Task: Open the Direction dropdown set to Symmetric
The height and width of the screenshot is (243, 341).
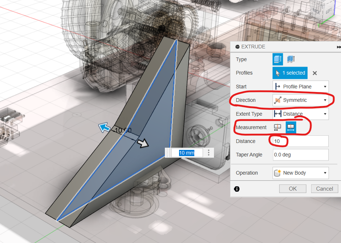Action: point(300,100)
